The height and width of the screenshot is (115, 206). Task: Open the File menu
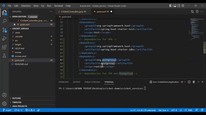(9, 6)
